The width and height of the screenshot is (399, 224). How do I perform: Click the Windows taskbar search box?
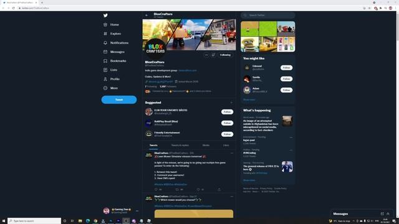pyautogui.click(x=34, y=221)
